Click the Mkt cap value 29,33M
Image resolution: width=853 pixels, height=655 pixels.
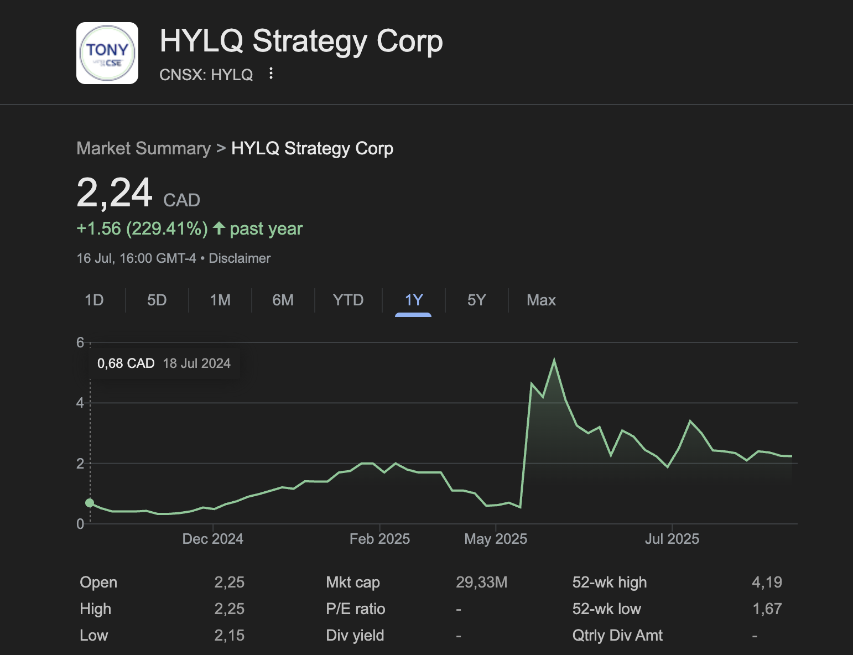tap(481, 582)
